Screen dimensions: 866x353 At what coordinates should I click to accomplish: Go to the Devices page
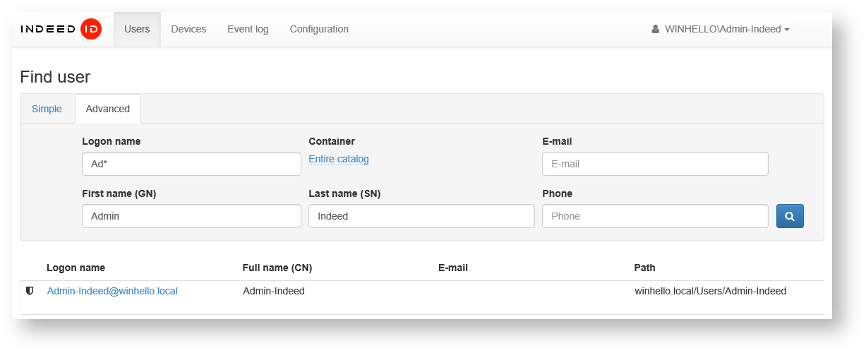point(188,30)
